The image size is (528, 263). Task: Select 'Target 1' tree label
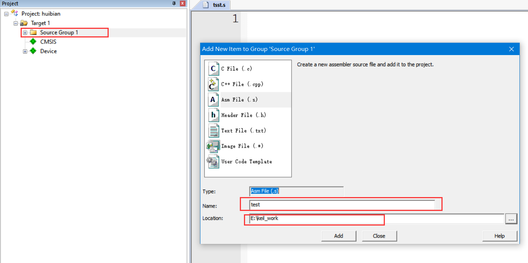click(40, 23)
